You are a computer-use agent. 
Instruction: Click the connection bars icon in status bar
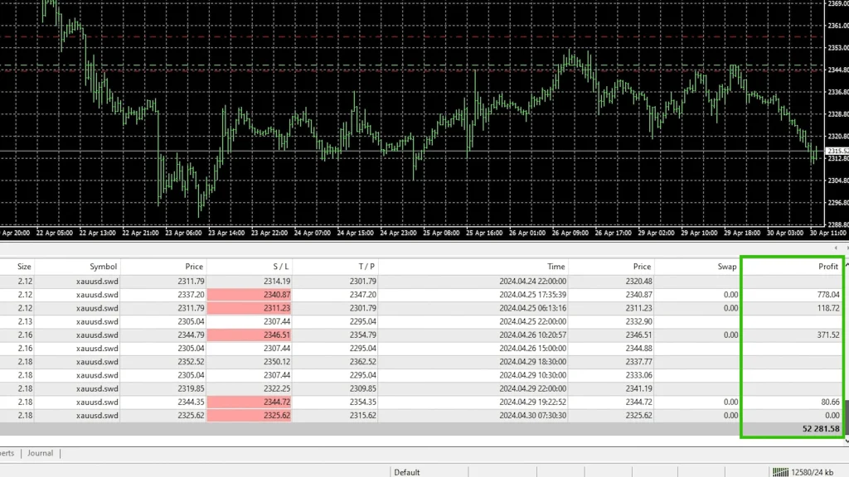[x=780, y=472]
